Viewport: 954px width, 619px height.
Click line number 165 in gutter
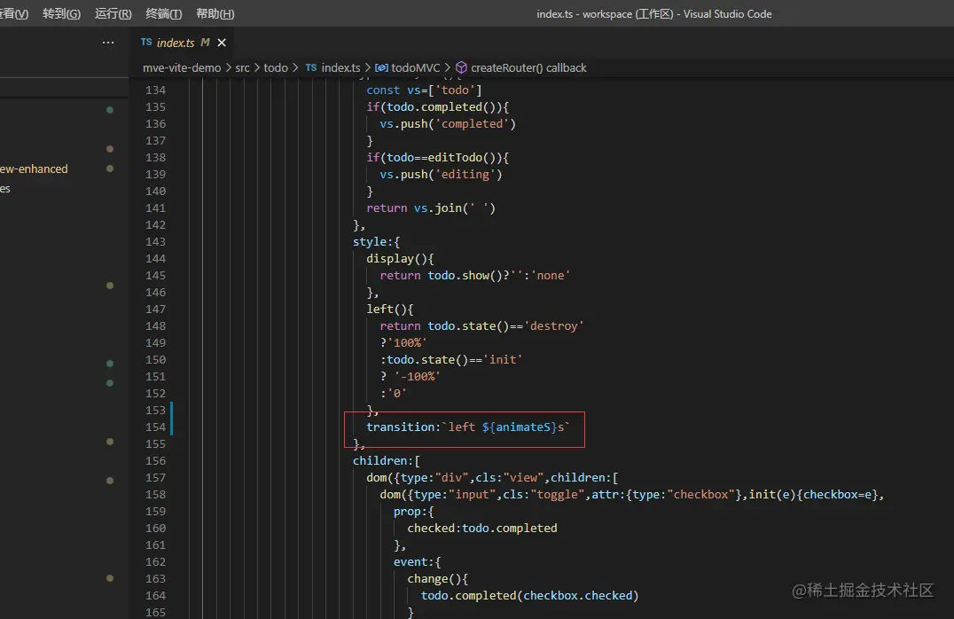pyautogui.click(x=155, y=612)
